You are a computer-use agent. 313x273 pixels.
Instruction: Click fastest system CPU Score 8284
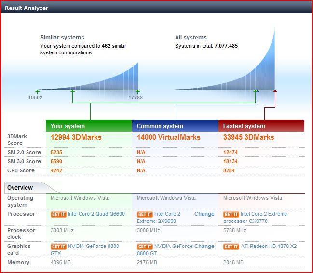(x=229, y=171)
